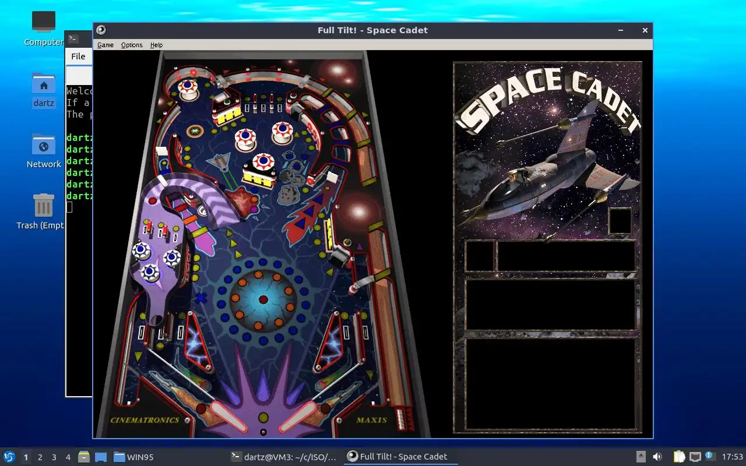This screenshot has width=746, height=466.
Task: Switch to workspace 1
Action: coord(26,457)
